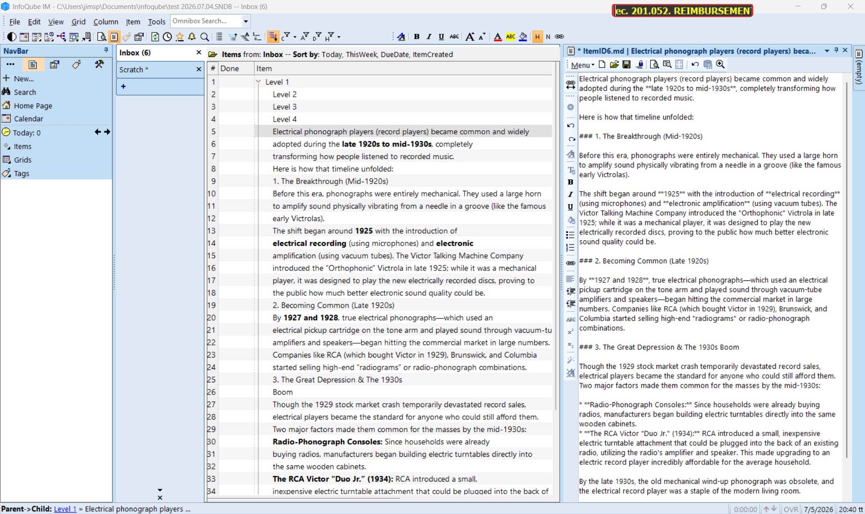Click the increase font size icon
This screenshot has width=865, height=514.
coord(469,37)
